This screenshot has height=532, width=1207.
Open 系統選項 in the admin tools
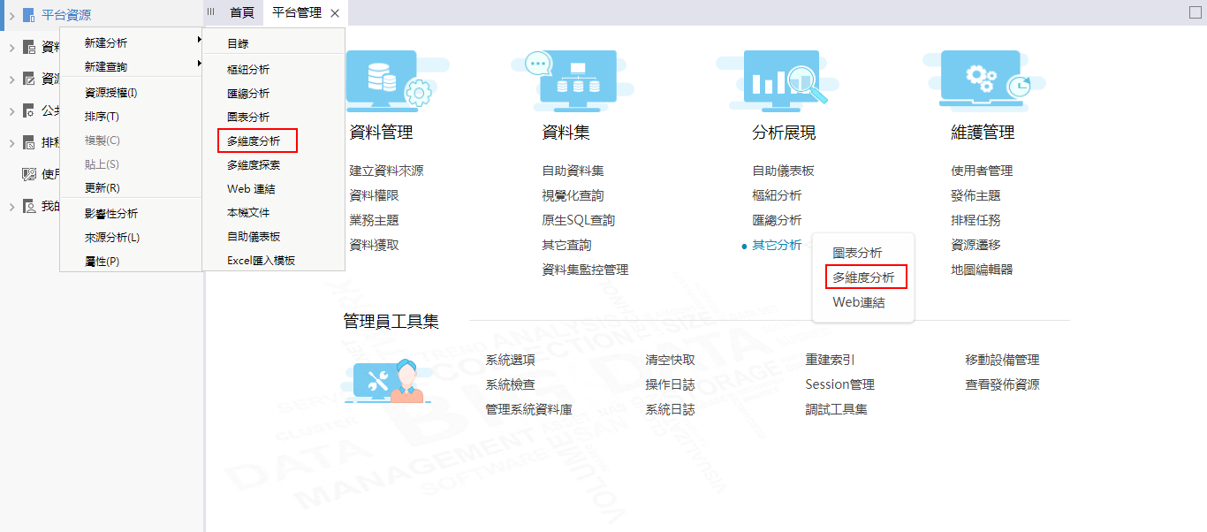click(x=510, y=360)
